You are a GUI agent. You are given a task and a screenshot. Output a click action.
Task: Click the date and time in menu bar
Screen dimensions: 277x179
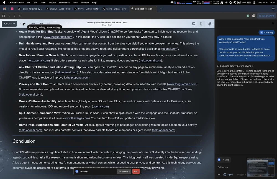(266, 2)
